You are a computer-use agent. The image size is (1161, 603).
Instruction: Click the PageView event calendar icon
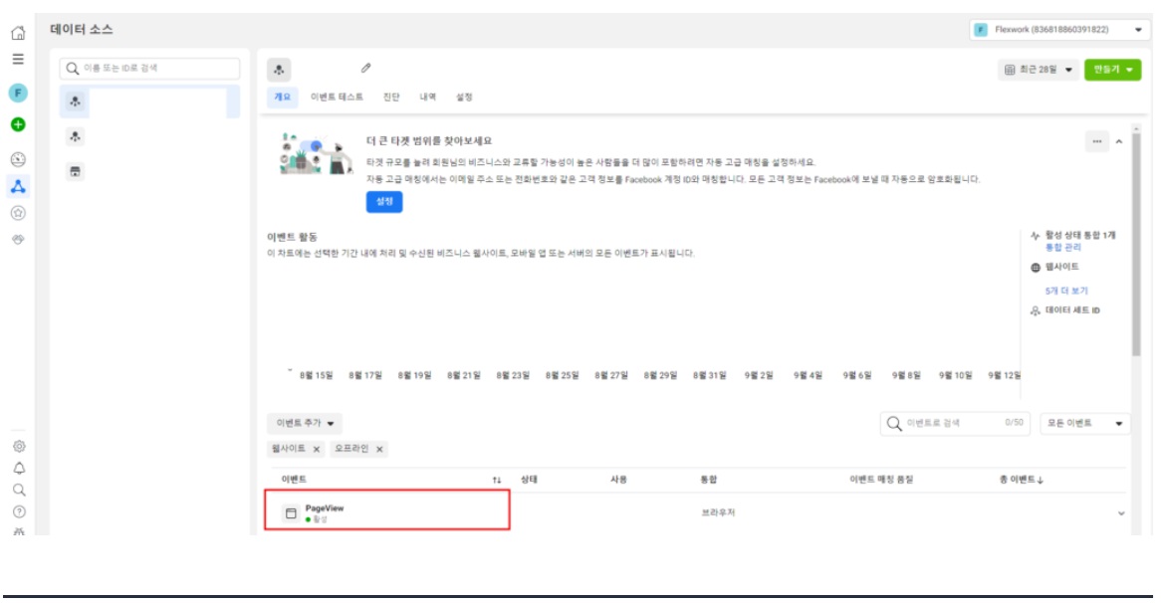tap(291, 512)
